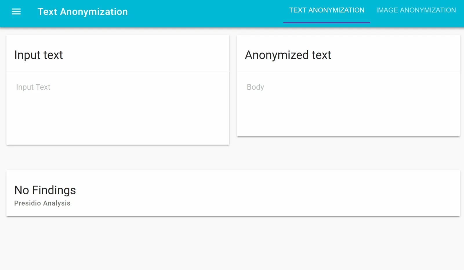Open the hamburger navigation menu

click(16, 12)
